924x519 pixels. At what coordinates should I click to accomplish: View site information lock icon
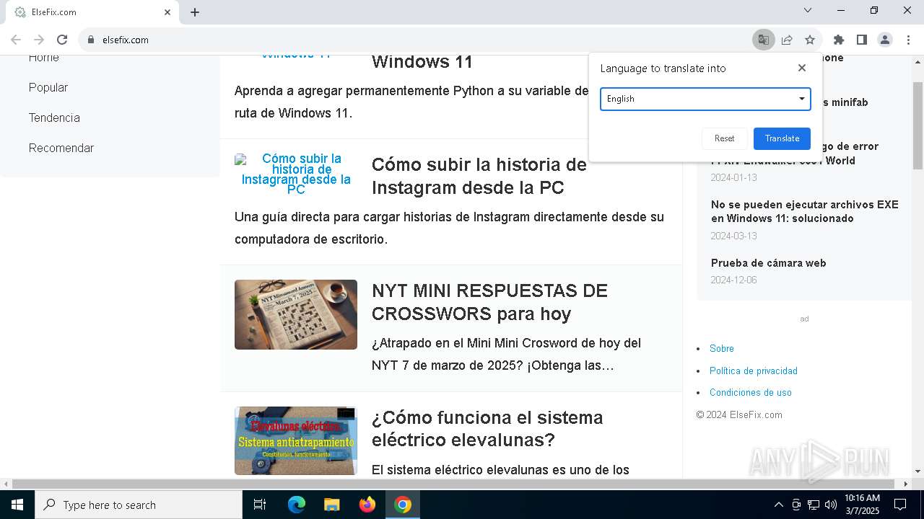(x=91, y=40)
